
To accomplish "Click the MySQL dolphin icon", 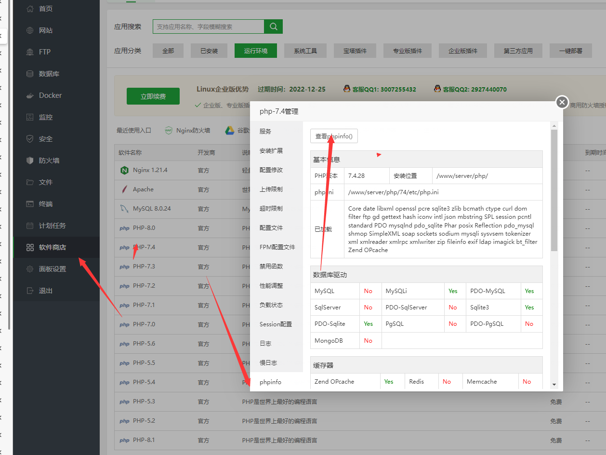I will click(x=124, y=209).
